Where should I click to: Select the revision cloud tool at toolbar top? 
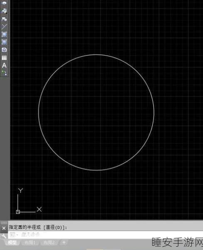tap(4, 3)
